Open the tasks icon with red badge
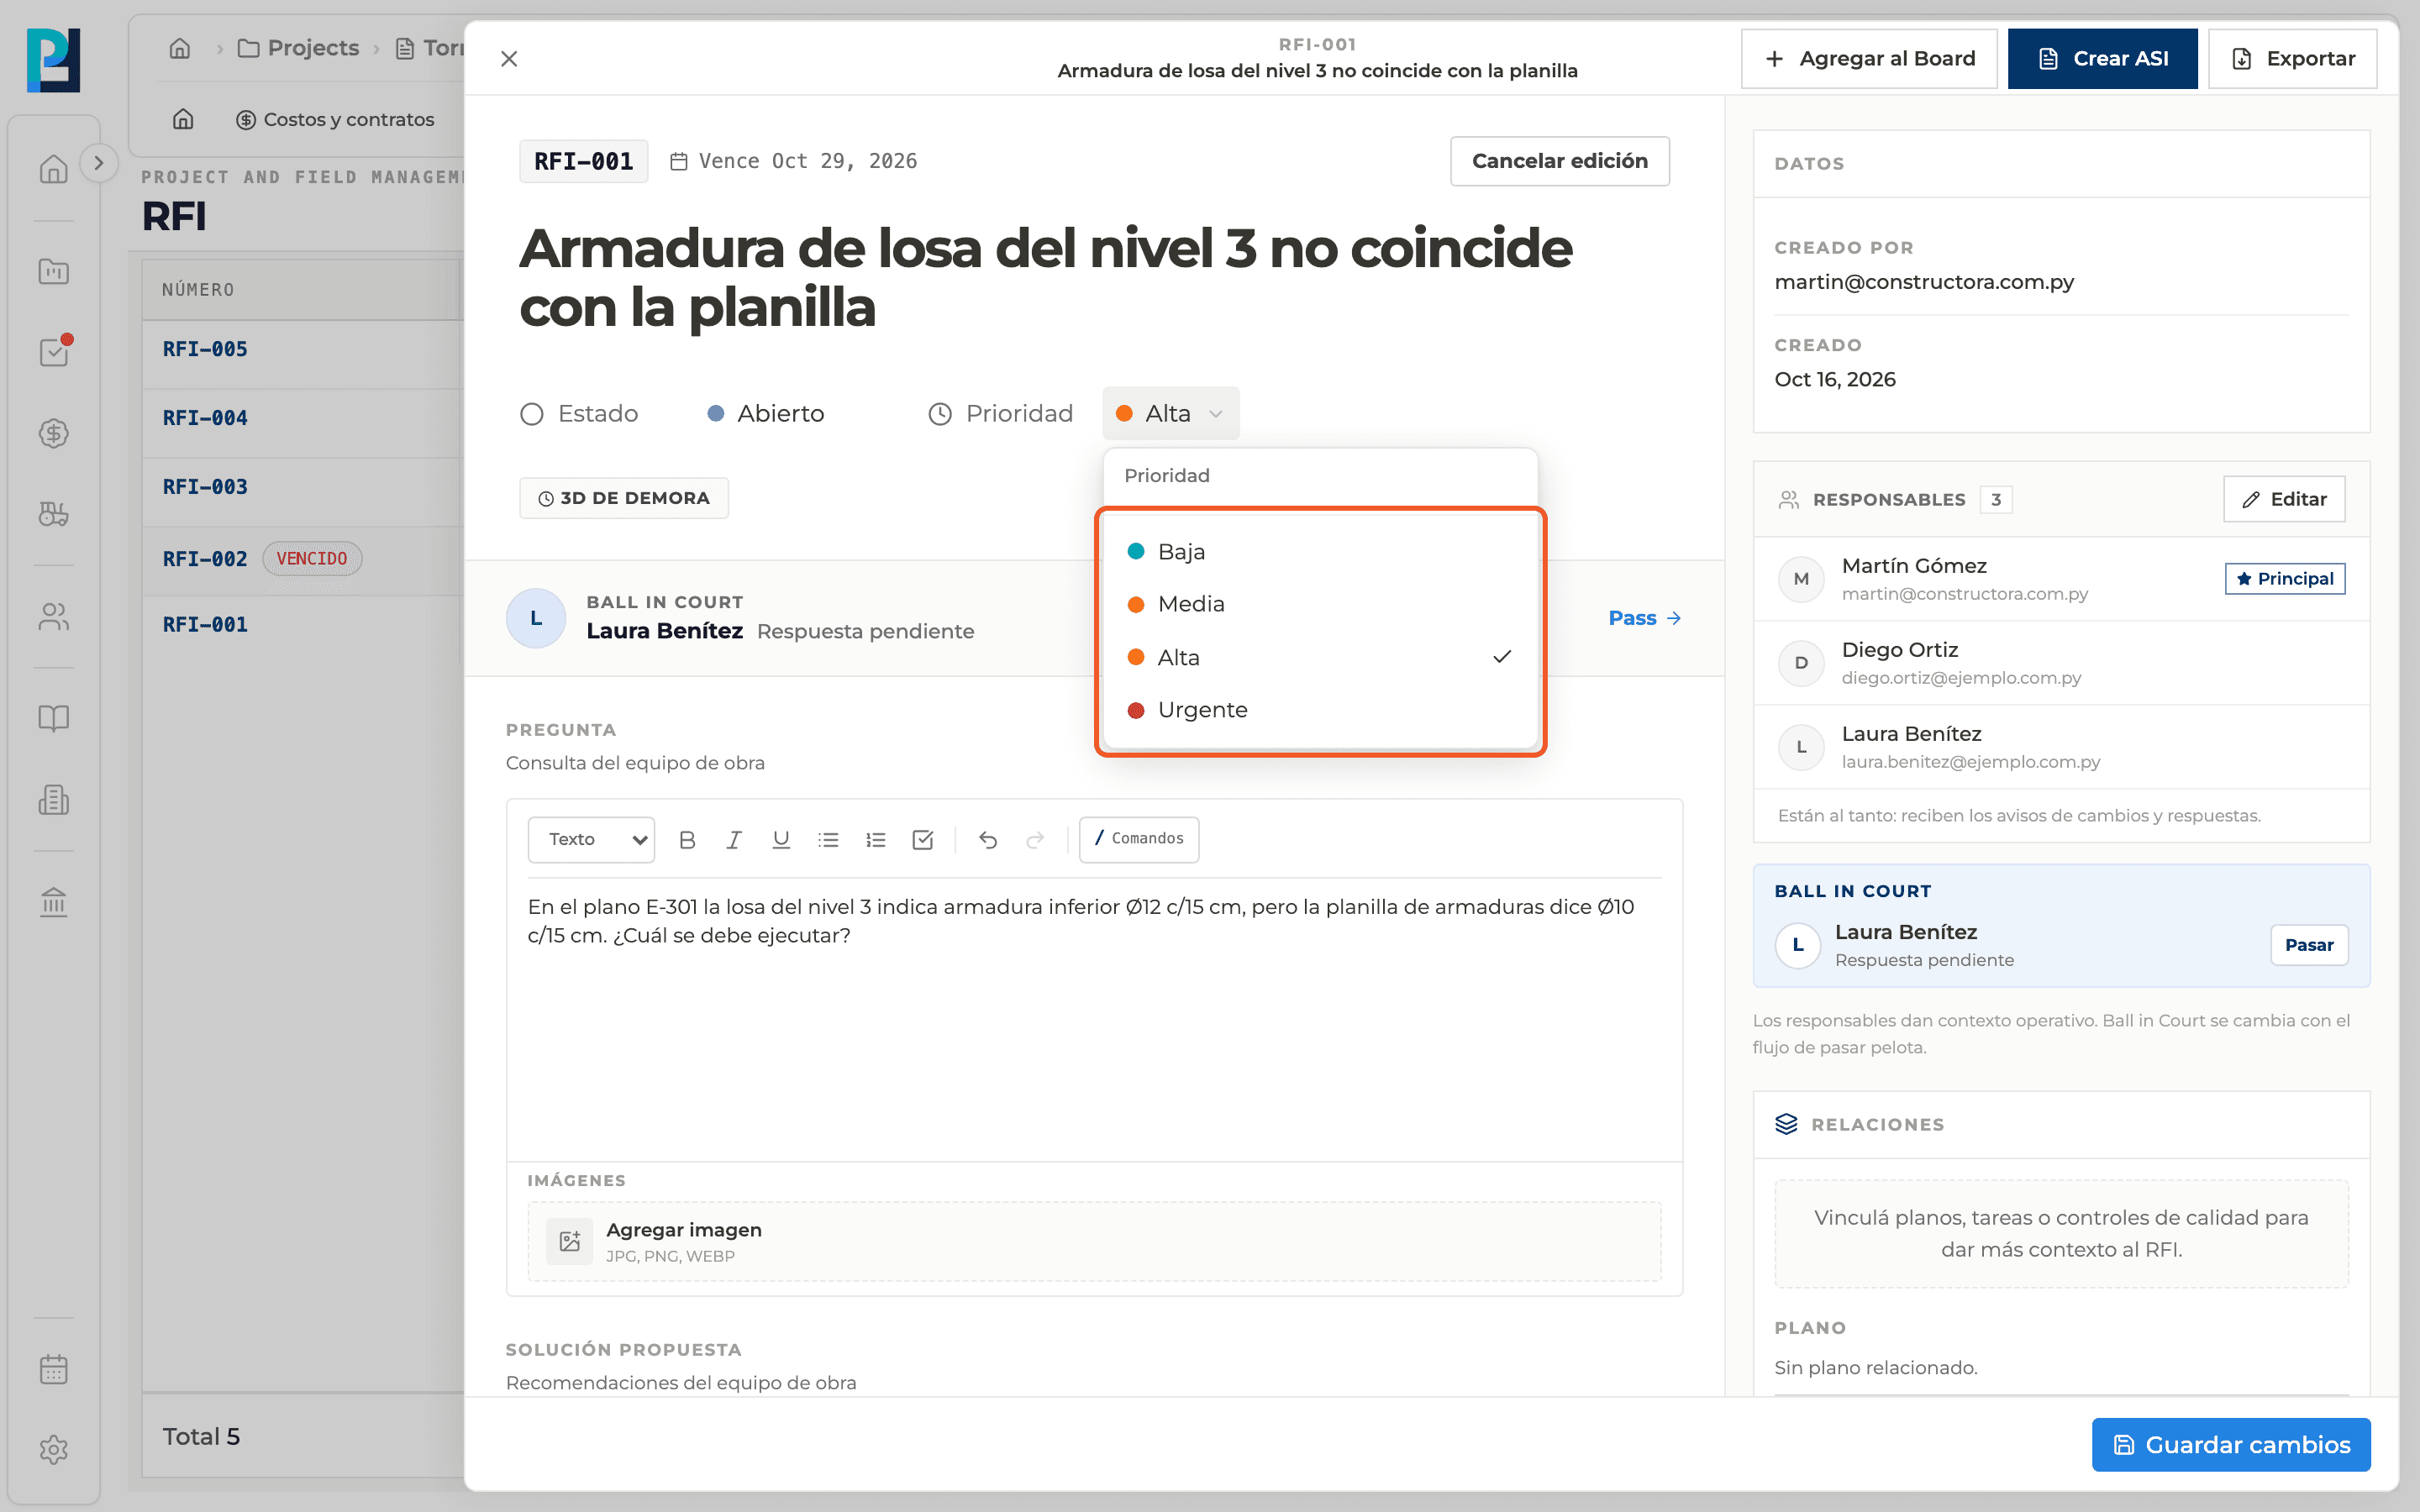The width and height of the screenshot is (2420, 1512). coord(54,351)
